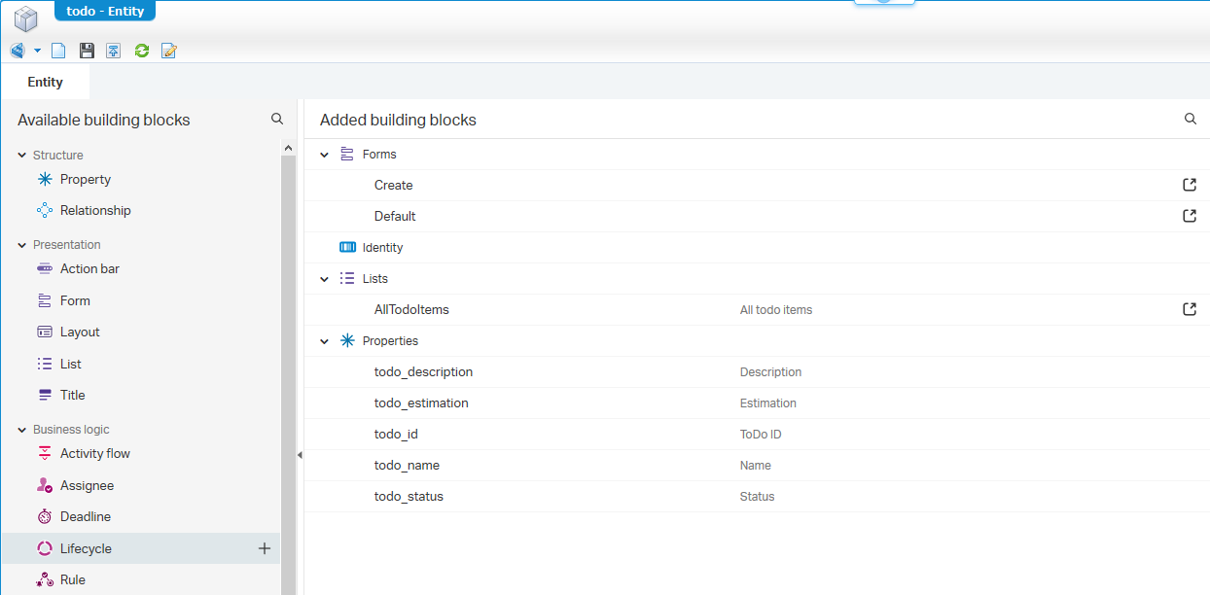Viewport: 1210px width, 595px height.
Task: Collapse the Properties group chevron
Action: point(325,341)
